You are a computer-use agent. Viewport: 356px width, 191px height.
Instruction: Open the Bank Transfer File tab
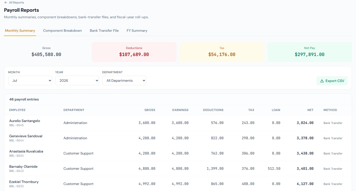[104, 30]
